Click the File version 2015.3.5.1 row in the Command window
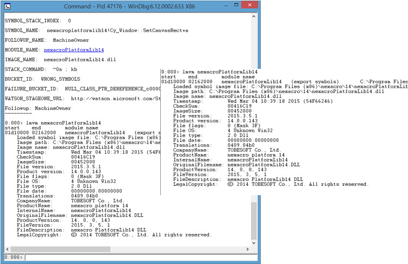The image size is (408, 264). pos(59,166)
